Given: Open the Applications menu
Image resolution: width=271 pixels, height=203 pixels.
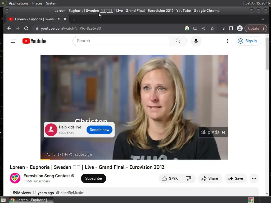Looking at the screenshot, I should click(x=19, y=3).
